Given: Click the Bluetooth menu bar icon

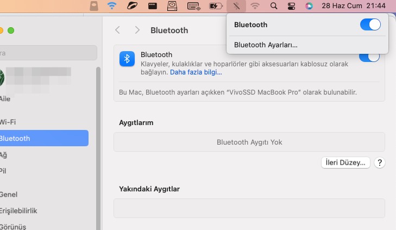Looking at the screenshot, I should pos(236,6).
